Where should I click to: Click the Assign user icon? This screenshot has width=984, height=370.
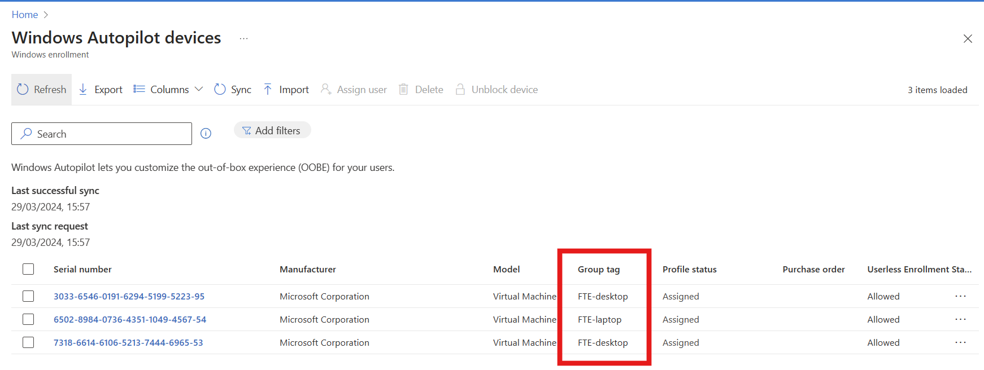click(326, 89)
